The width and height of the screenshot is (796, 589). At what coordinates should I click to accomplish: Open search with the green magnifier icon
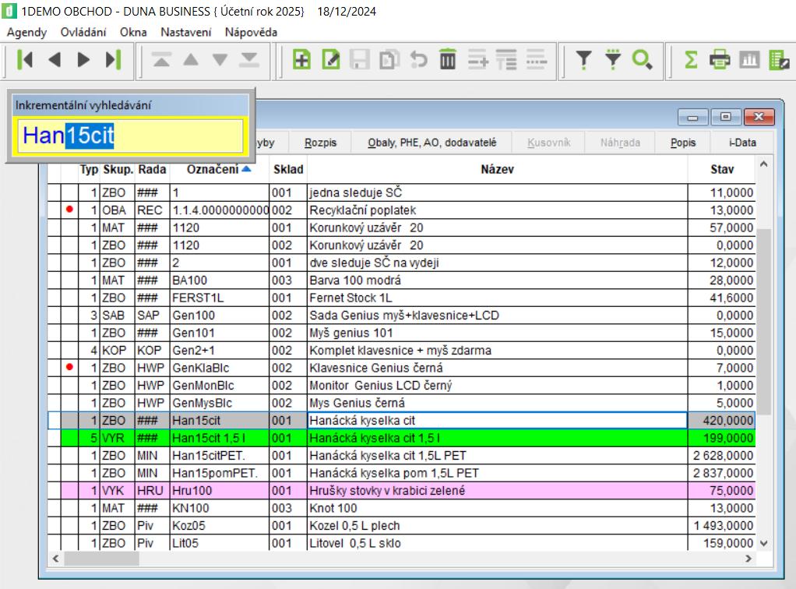click(643, 60)
